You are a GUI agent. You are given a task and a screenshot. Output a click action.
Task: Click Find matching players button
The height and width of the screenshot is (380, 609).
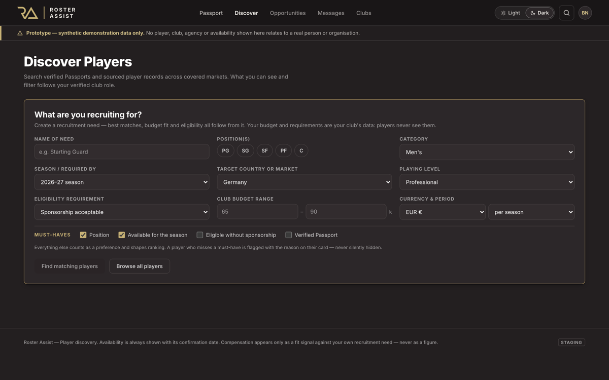[x=70, y=266]
